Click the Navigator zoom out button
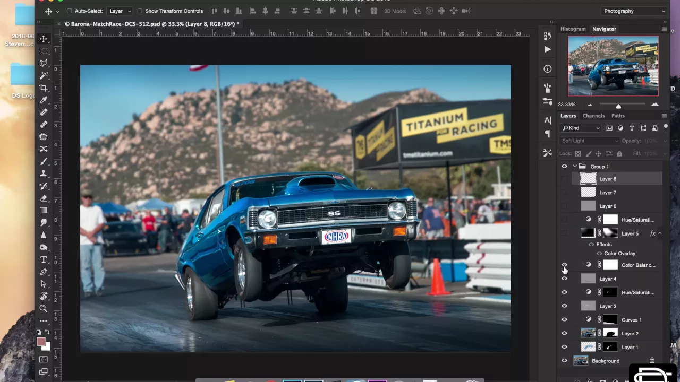This screenshot has height=382, width=680. [x=590, y=105]
